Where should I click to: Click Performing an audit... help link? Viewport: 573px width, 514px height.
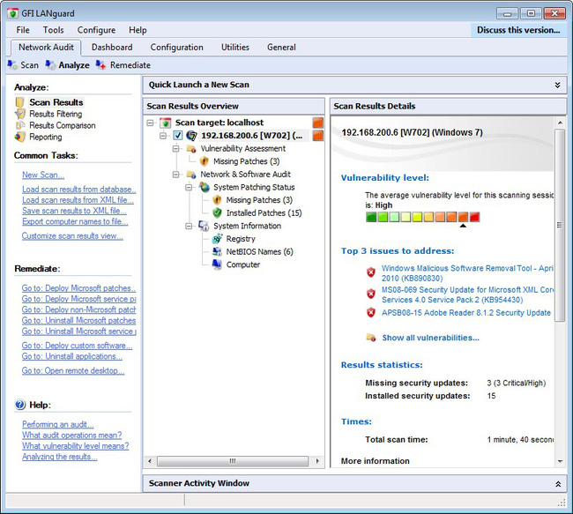[57, 424]
